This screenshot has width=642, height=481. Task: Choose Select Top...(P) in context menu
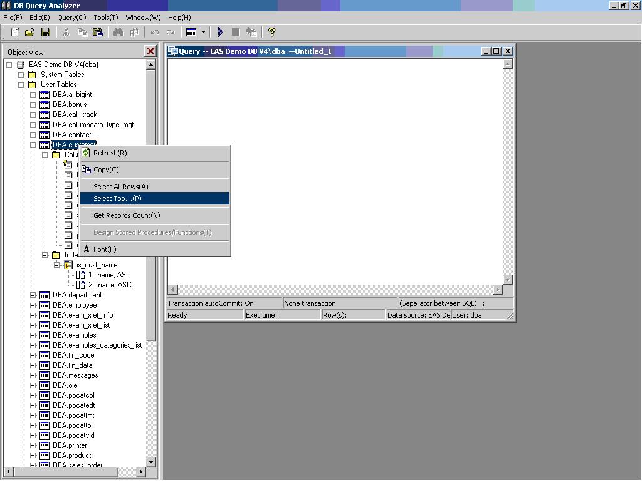tap(155, 199)
